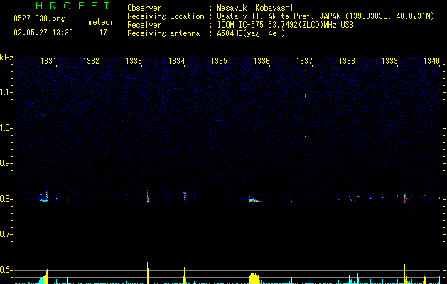The width and height of the screenshot is (447, 284).
Task: Click the 1332 time marker
Action: pyautogui.click(x=91, y=61)
